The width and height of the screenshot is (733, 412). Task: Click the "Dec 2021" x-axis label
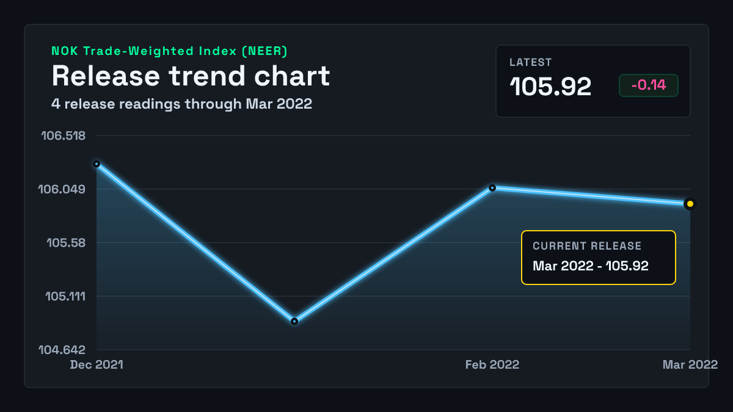pyautogui.click(x=97, y=364)
